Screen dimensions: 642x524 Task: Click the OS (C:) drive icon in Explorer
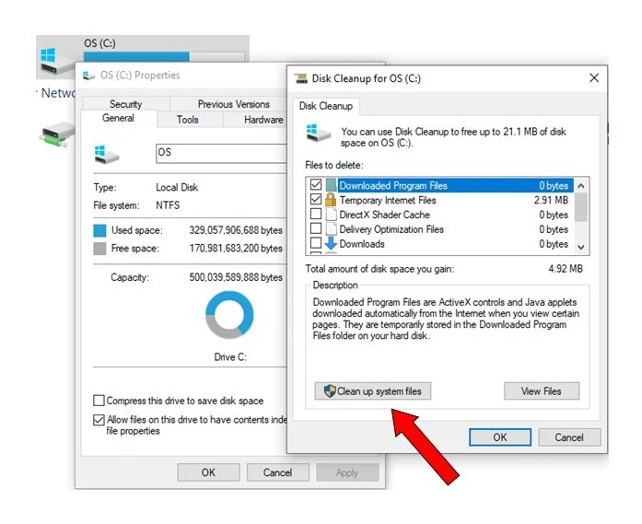point(55,61)
